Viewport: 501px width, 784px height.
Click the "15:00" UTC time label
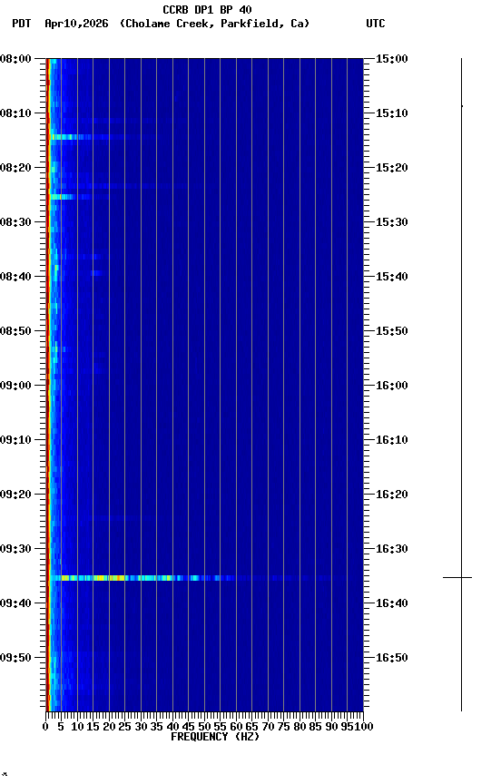[x=392, y=59]
